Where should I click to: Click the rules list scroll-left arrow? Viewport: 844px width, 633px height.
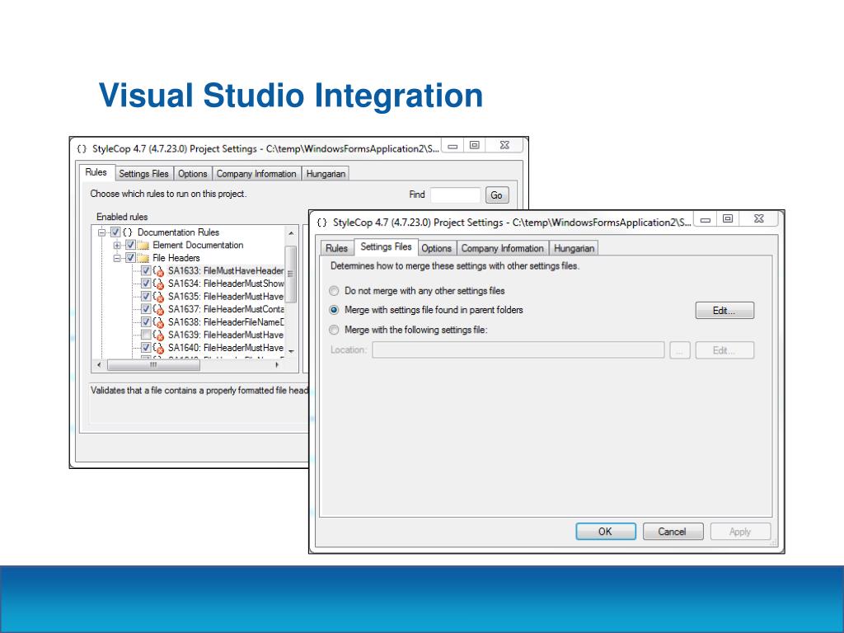(x=100, y=365)
